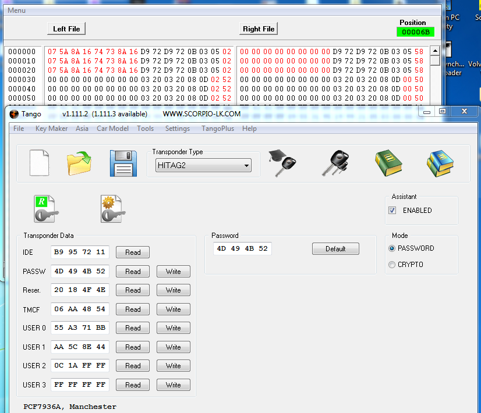
Task: Read the IDE transponder value
Action: (x=133, y=252)
